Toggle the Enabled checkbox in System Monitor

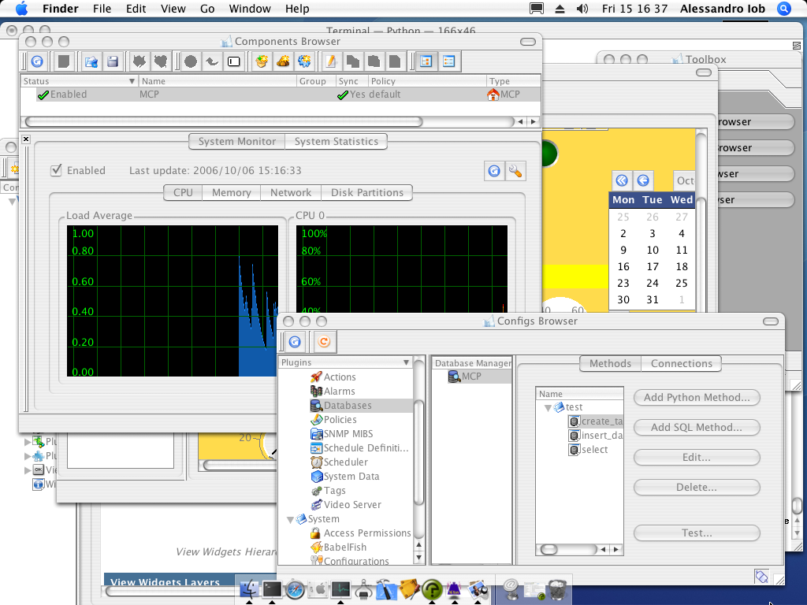click(x=56, y=170)
